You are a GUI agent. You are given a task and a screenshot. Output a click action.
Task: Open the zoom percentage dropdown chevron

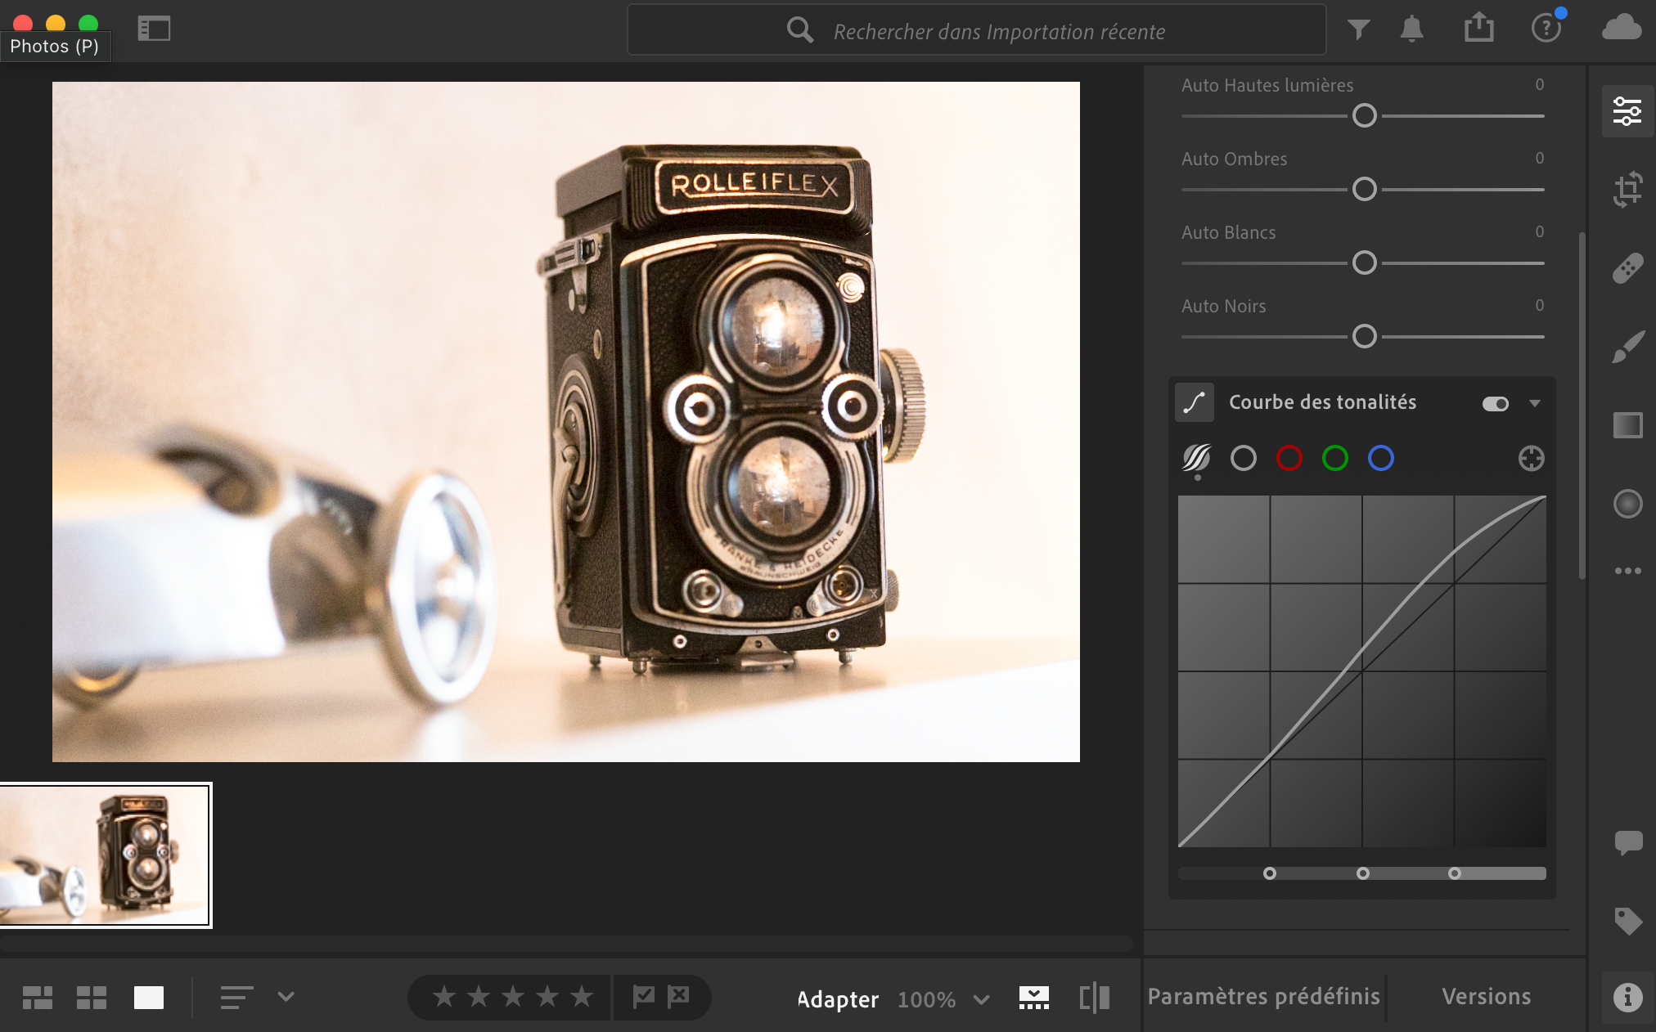pos(982,999)
